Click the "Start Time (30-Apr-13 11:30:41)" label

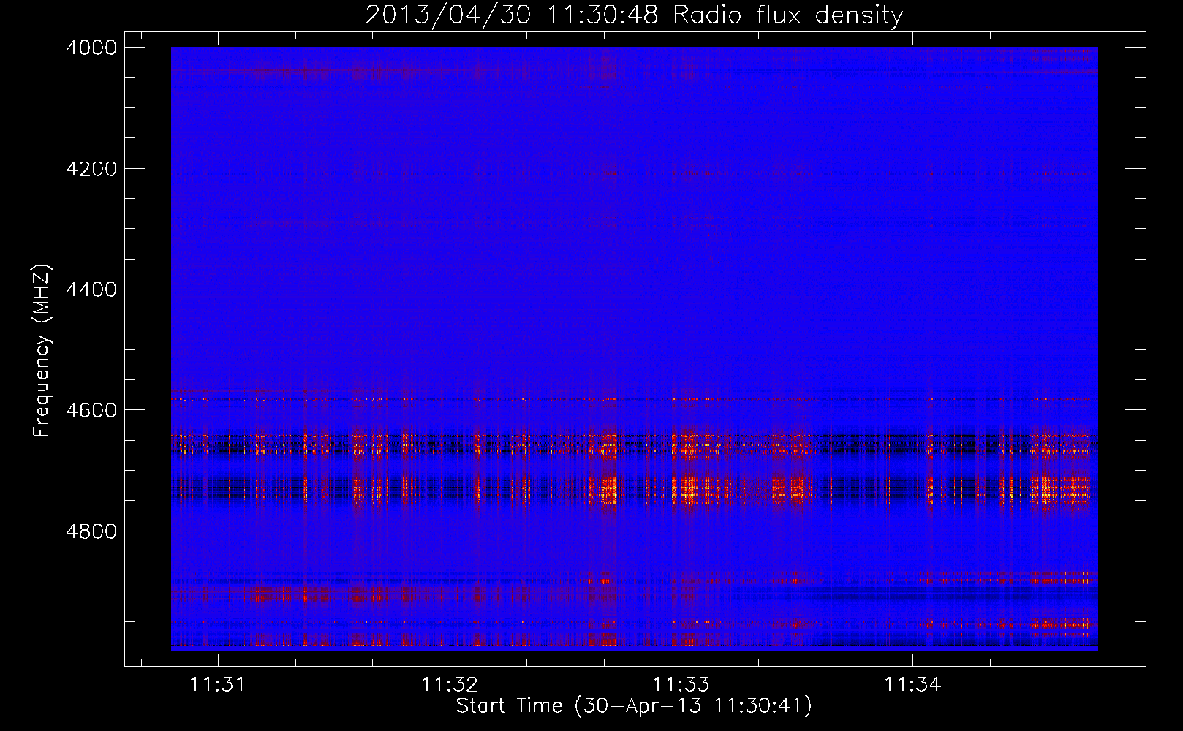[x=634, y=706]
